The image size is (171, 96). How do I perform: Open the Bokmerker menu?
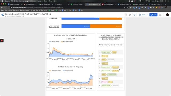(33, 1)
